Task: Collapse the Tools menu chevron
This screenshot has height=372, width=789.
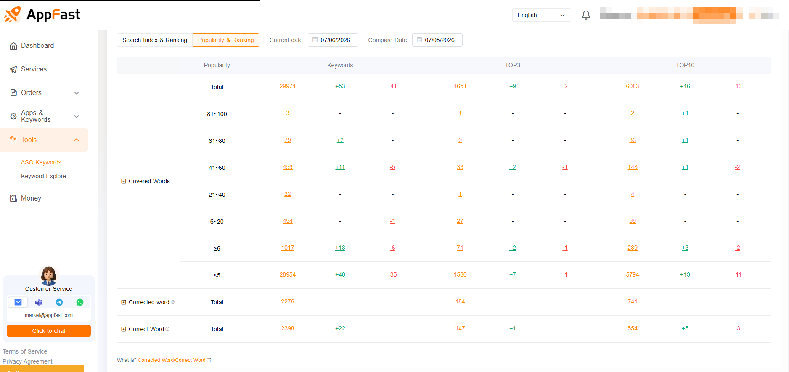Action: (x=77, y=140)
